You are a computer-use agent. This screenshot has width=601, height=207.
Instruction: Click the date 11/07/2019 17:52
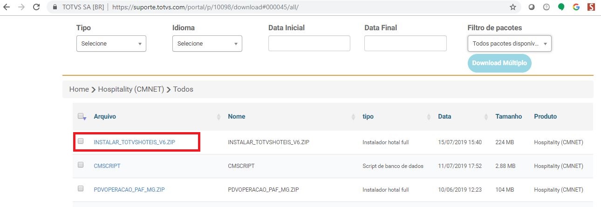(x=460, y=166)
